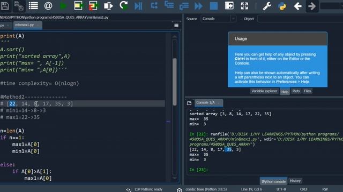
Task: Start debugging the file
Action: [x=138, y=6]
